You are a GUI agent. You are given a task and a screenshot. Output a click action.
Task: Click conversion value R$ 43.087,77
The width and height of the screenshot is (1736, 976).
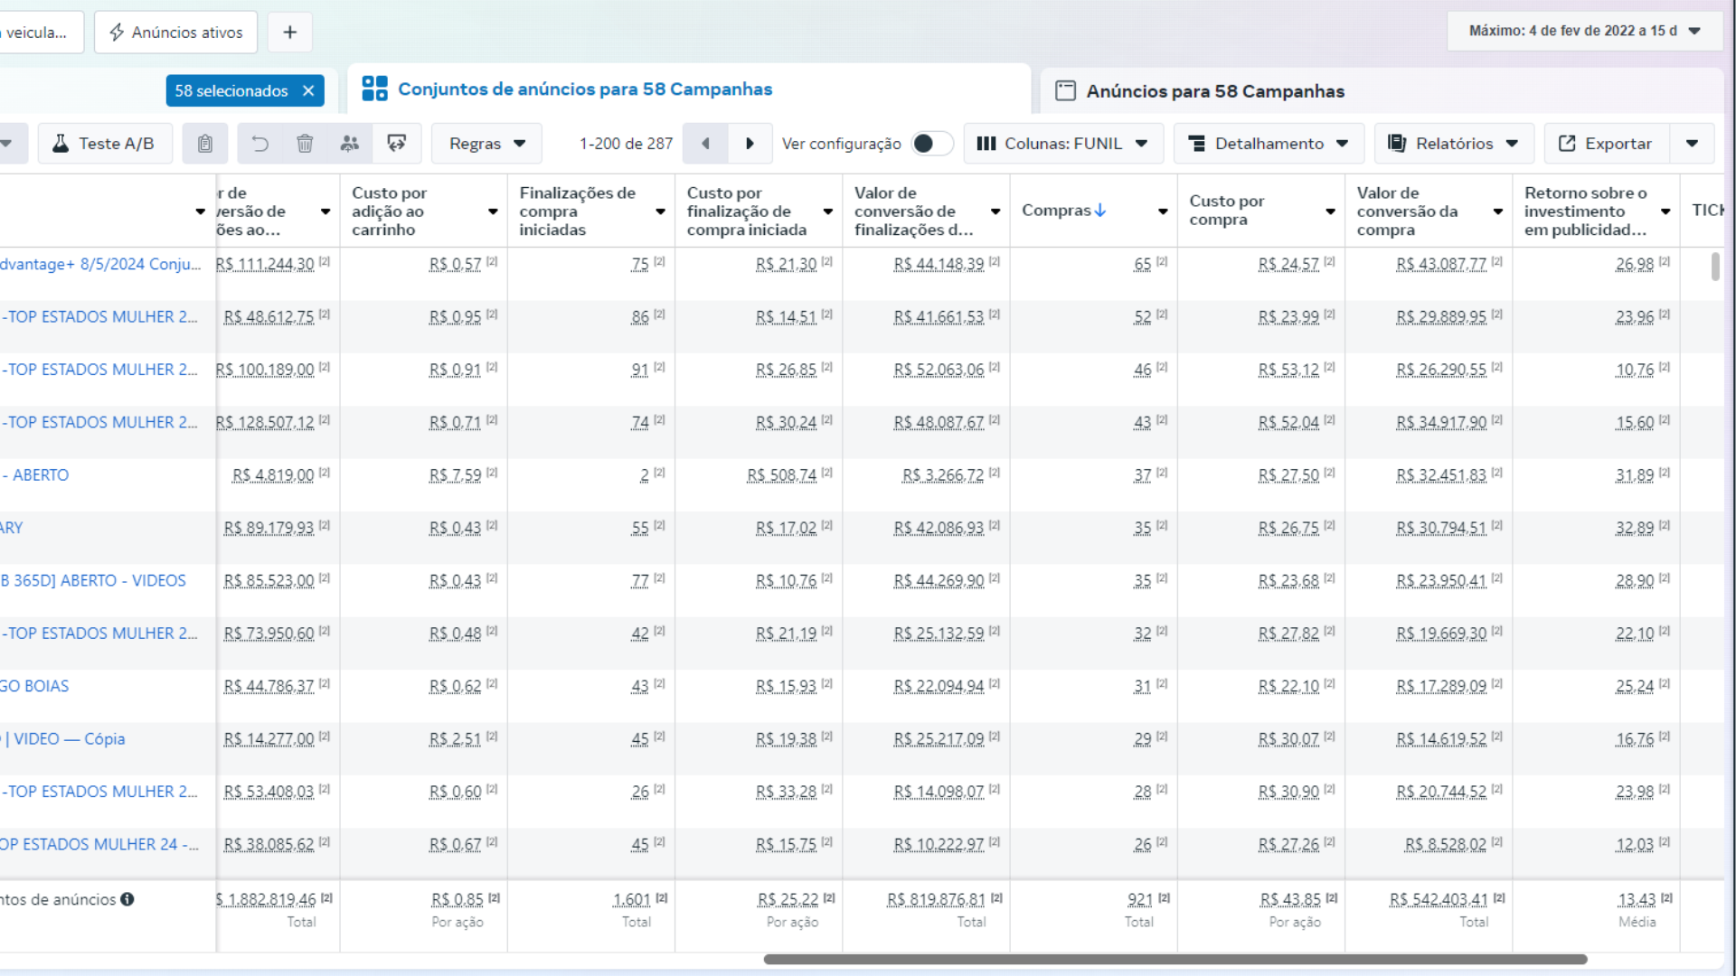[1441, 265]
